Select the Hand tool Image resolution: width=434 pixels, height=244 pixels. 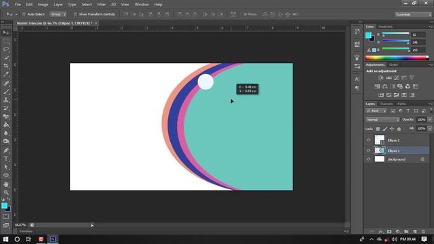point(6,184)
